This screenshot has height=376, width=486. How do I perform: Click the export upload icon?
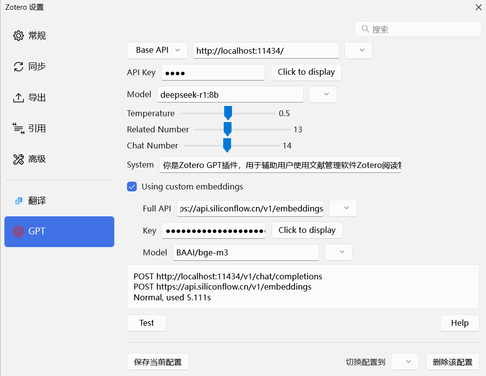[x=18, y=98]
